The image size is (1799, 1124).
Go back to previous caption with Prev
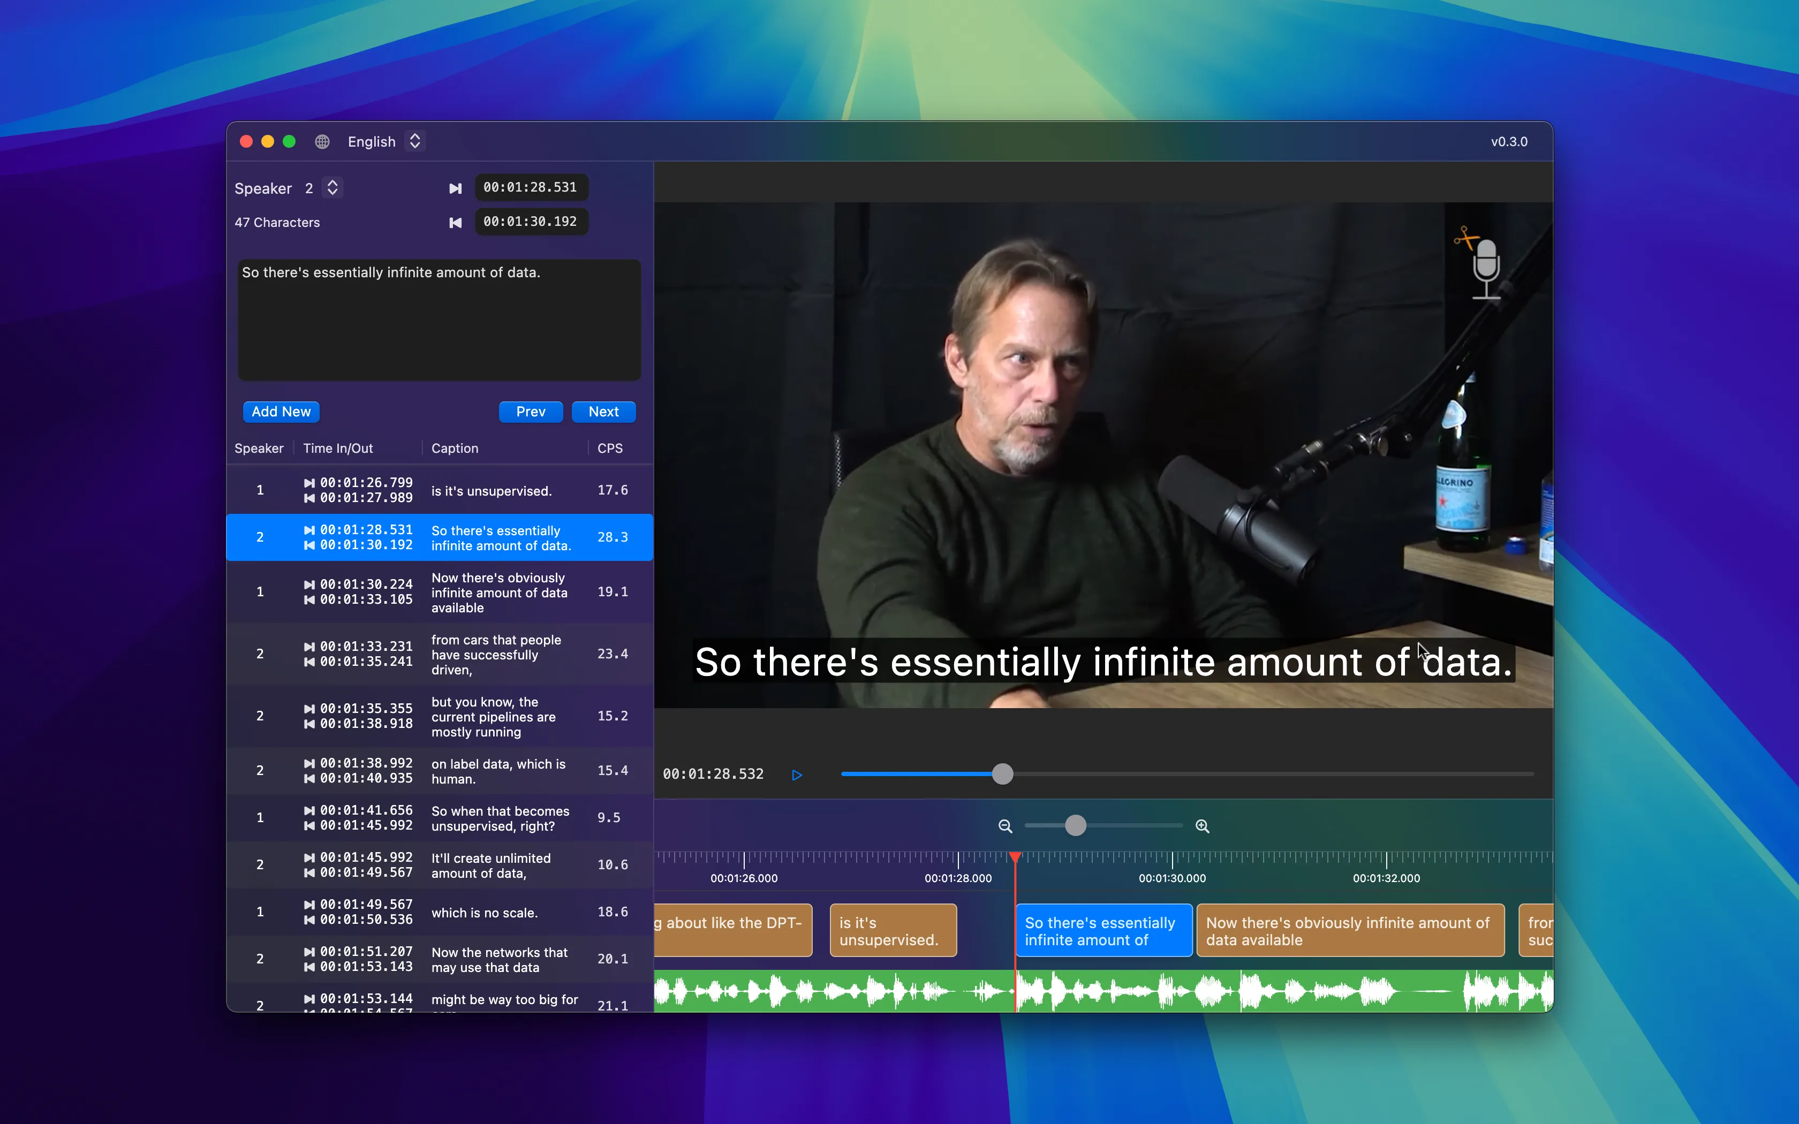pos(530,411)
